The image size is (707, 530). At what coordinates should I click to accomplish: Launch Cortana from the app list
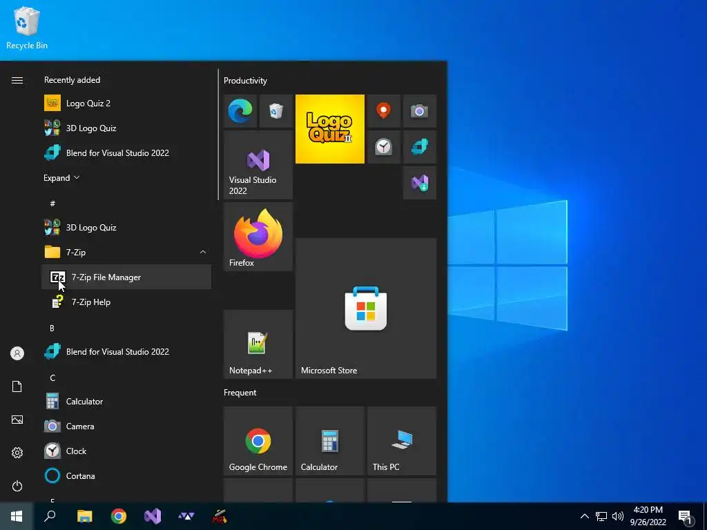tap(126, 475)
